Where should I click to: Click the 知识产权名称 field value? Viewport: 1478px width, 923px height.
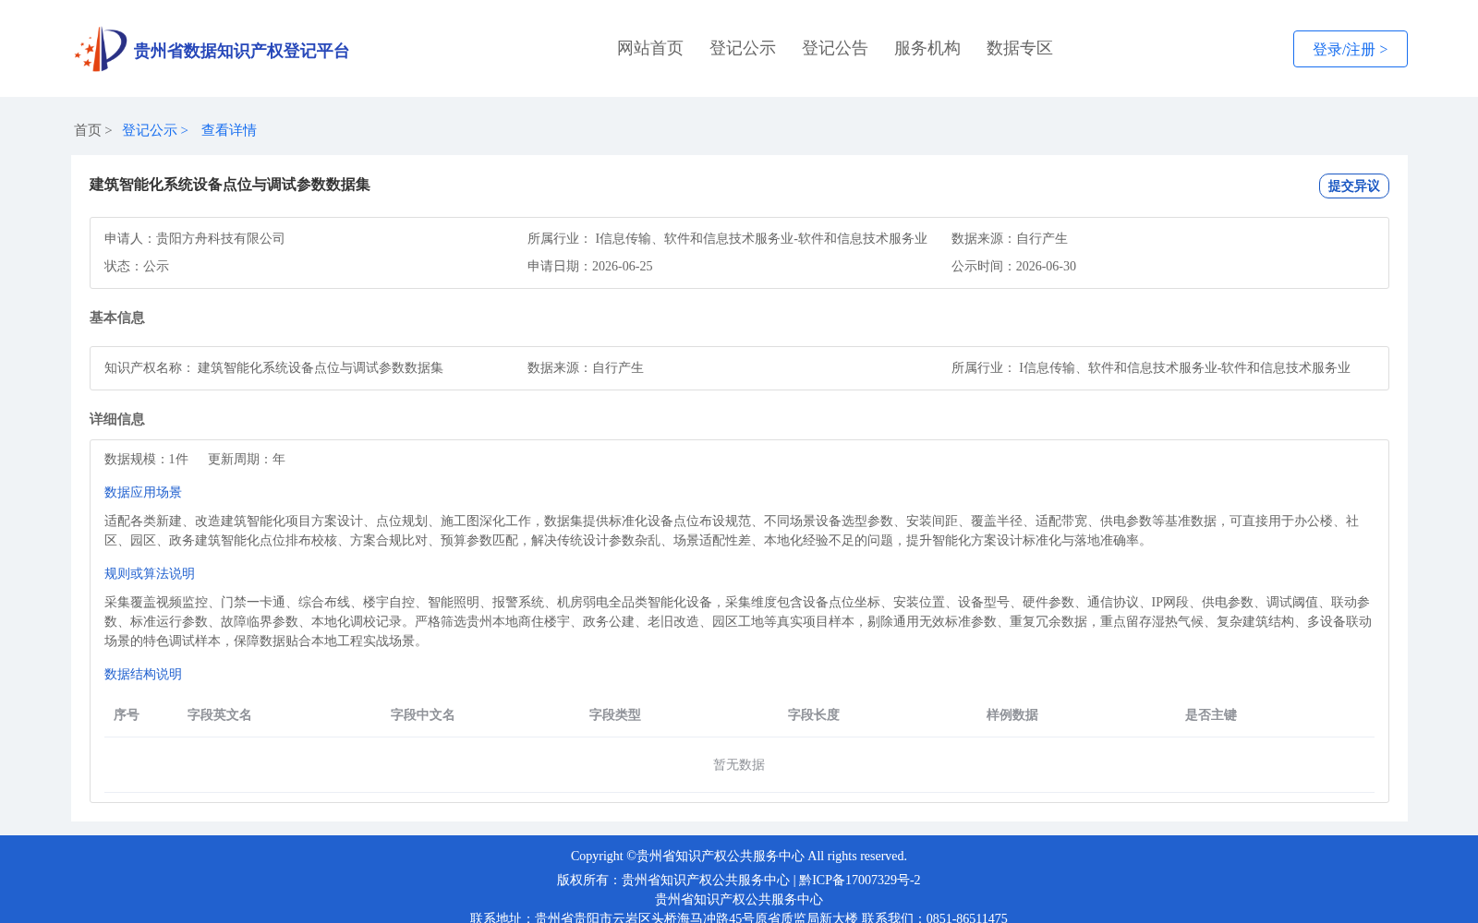(321, 367)
